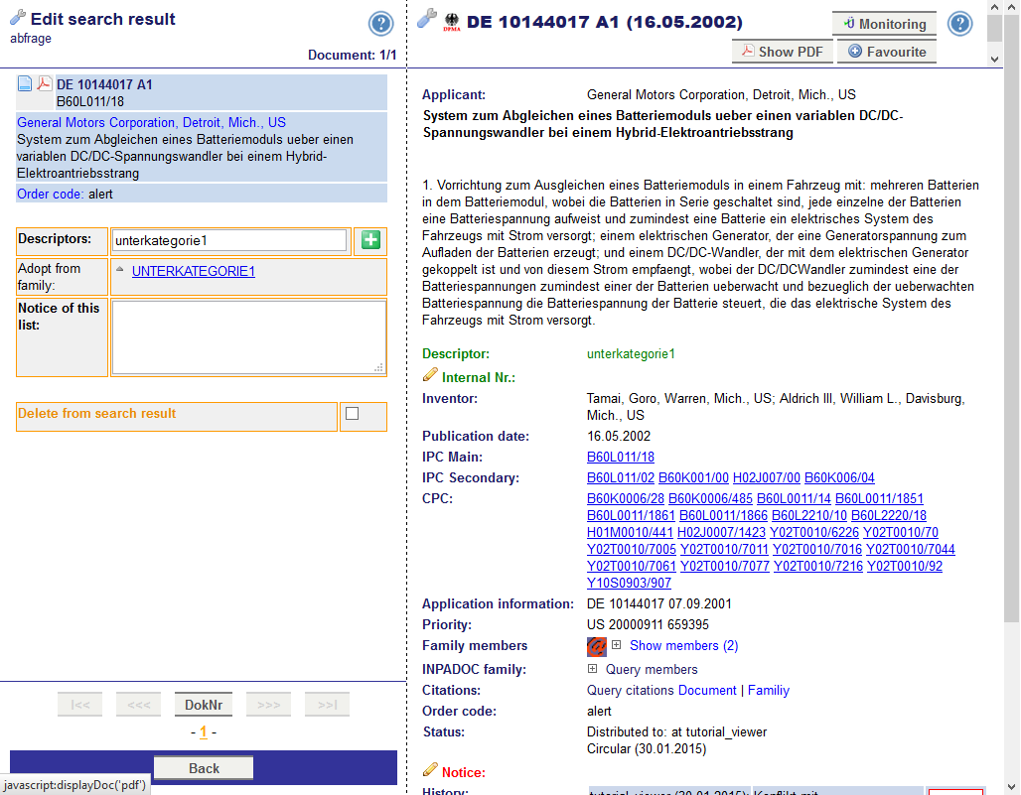Go to next document with >>> button

tap(268, 705)
